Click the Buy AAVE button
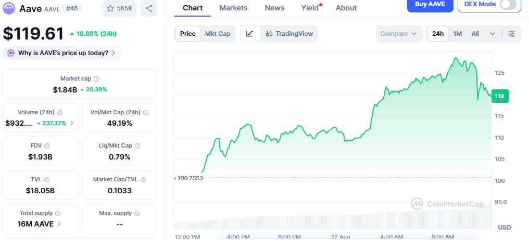This screenshot has width=529, height=240. [430, 5]
